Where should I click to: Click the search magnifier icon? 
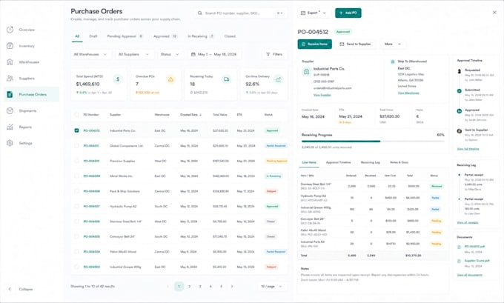click(x=200, y=13)
